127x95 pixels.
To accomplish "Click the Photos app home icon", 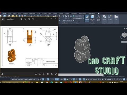I will point(3,19).
